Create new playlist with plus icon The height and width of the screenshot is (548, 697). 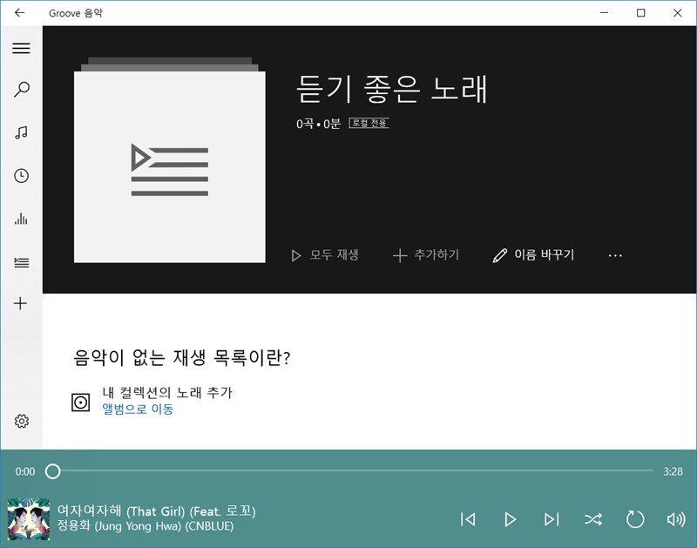pyautogui.click(x=20, y=303)
